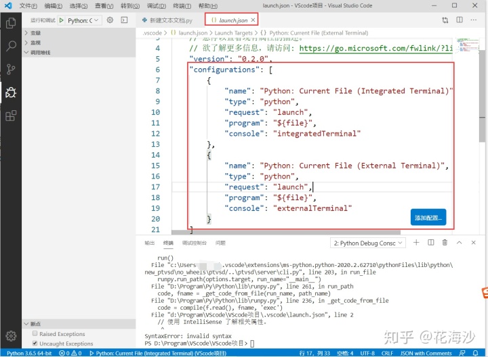The height and width of the screenshot is (357, 488).
Task: Click JSON with Comments language mode
Action: pos(426,353)
